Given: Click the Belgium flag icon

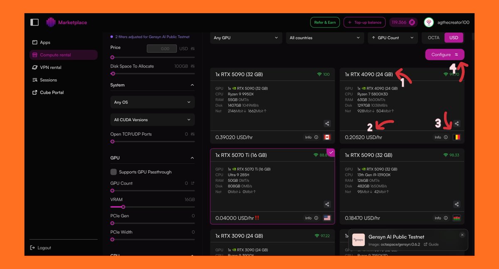Looking at the screenshot, I should coord(457,137).
